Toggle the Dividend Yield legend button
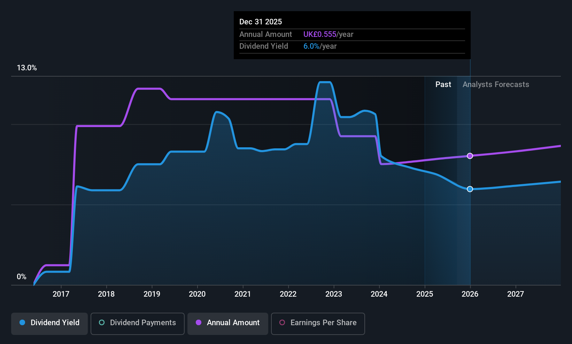This screenshot has height=344, width=572. tap(49, 324)
